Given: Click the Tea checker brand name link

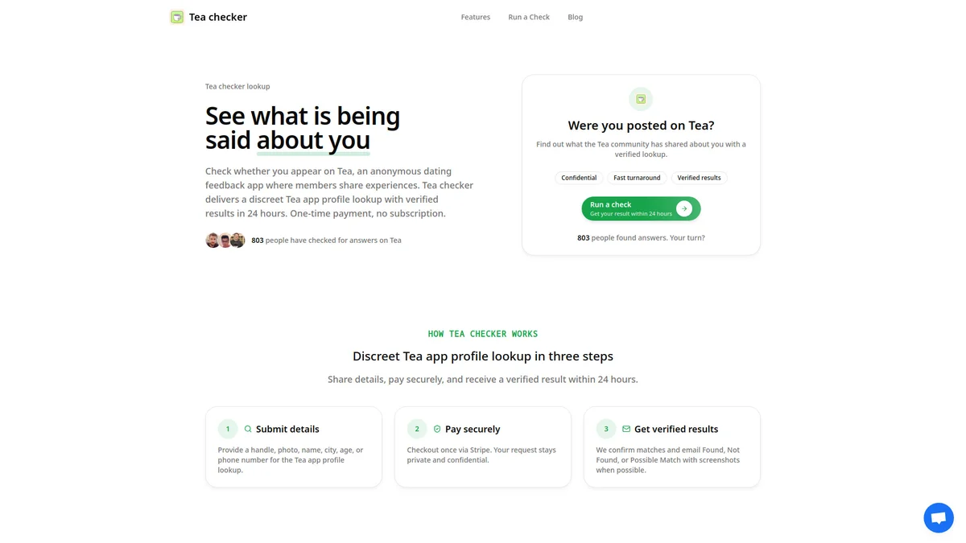Looking at the screenshot, I should [218, 17].
